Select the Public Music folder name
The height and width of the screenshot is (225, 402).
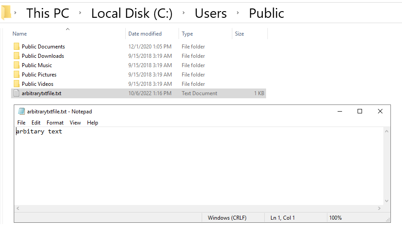[x=37, y=65]
